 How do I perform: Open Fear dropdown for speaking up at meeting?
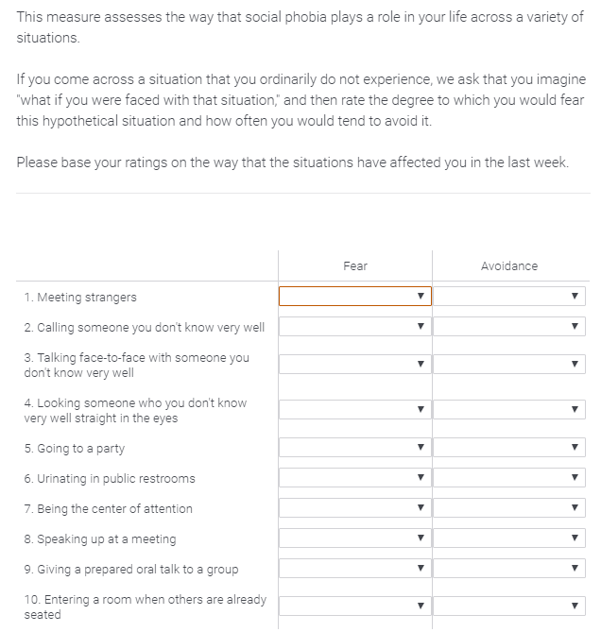click(355, 538)
